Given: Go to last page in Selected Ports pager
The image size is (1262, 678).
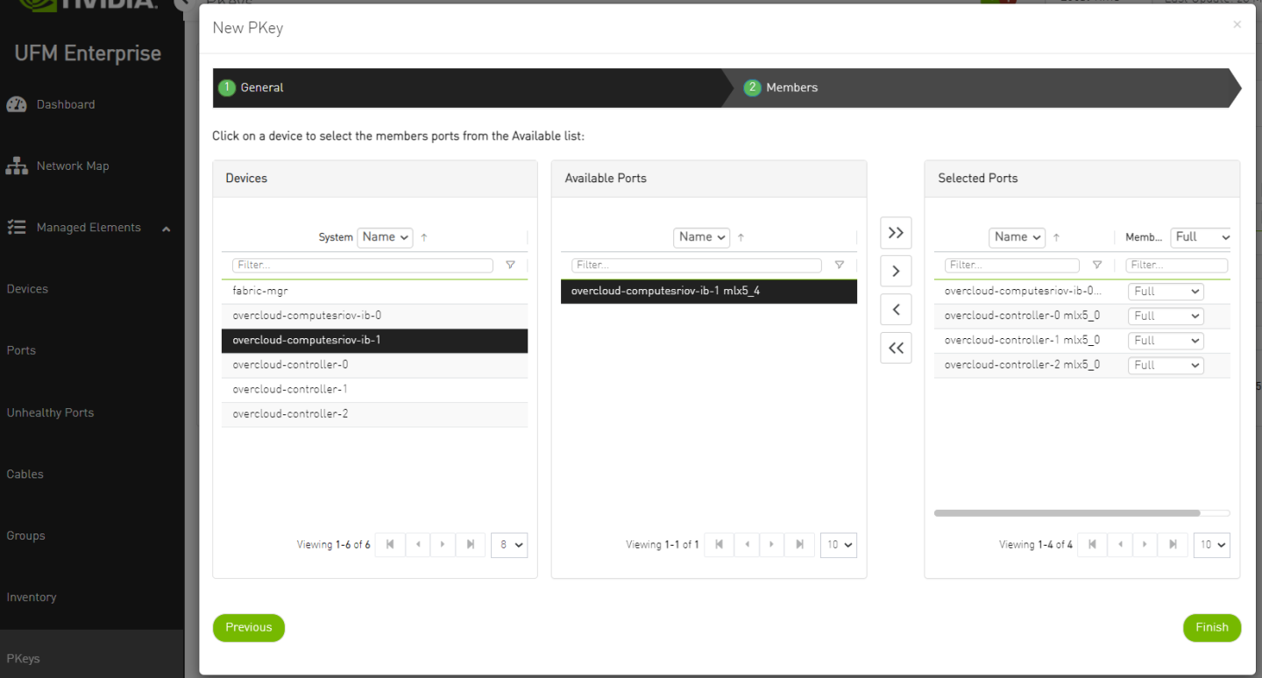Looking at the screenshot, I should tap(1173, 545).
